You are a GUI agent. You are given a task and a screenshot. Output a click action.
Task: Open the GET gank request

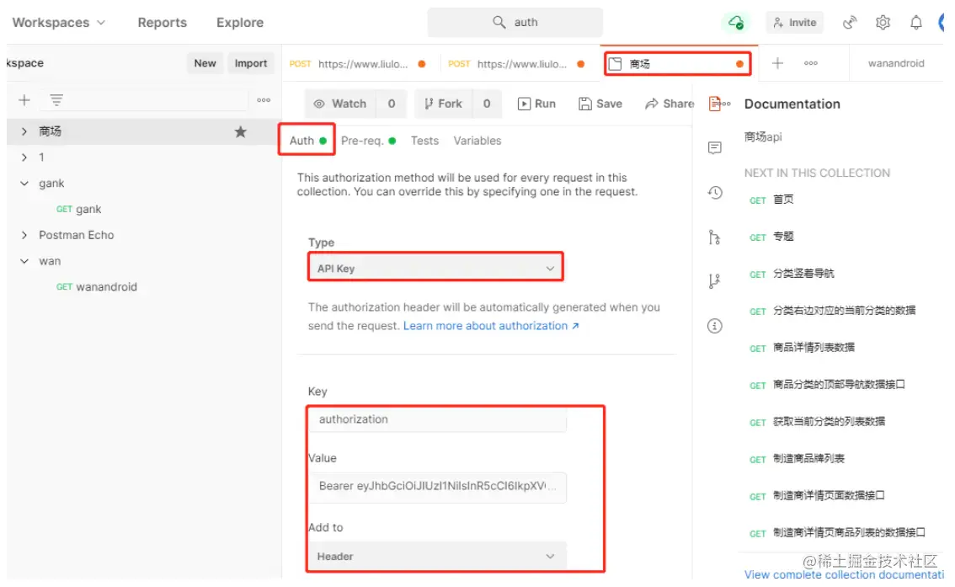tap(78, 209)
